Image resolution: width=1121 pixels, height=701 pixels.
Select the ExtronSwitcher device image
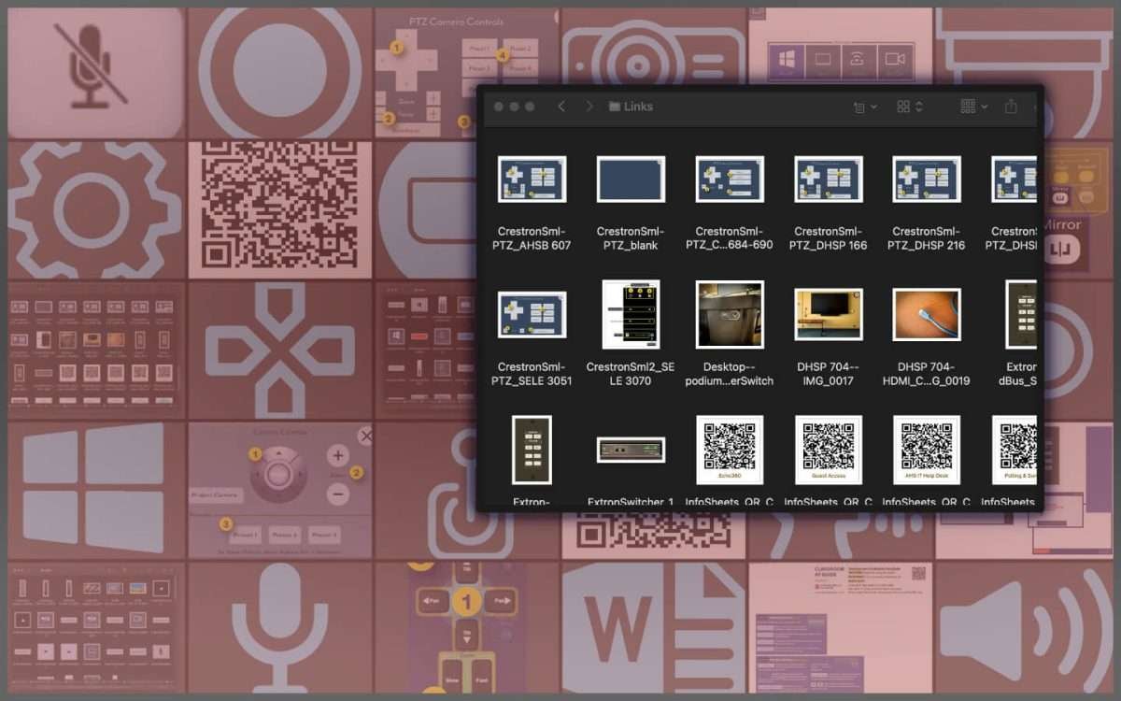click(631, 450)
